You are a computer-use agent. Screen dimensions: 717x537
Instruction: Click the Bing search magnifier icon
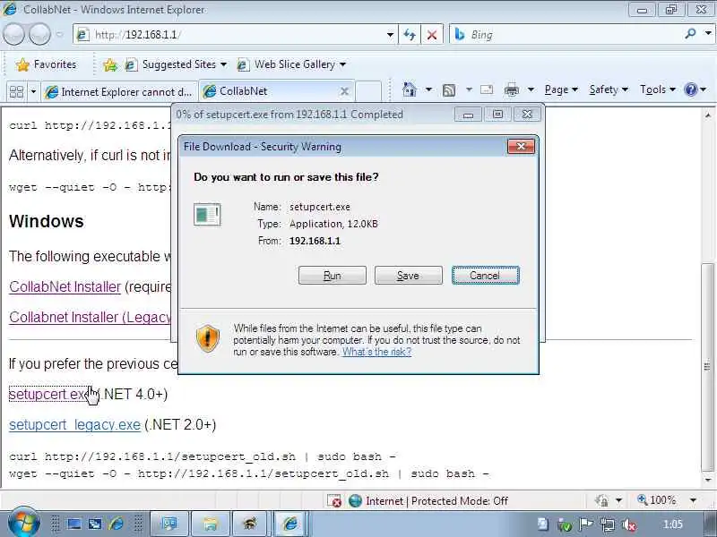tap(690, 33)
